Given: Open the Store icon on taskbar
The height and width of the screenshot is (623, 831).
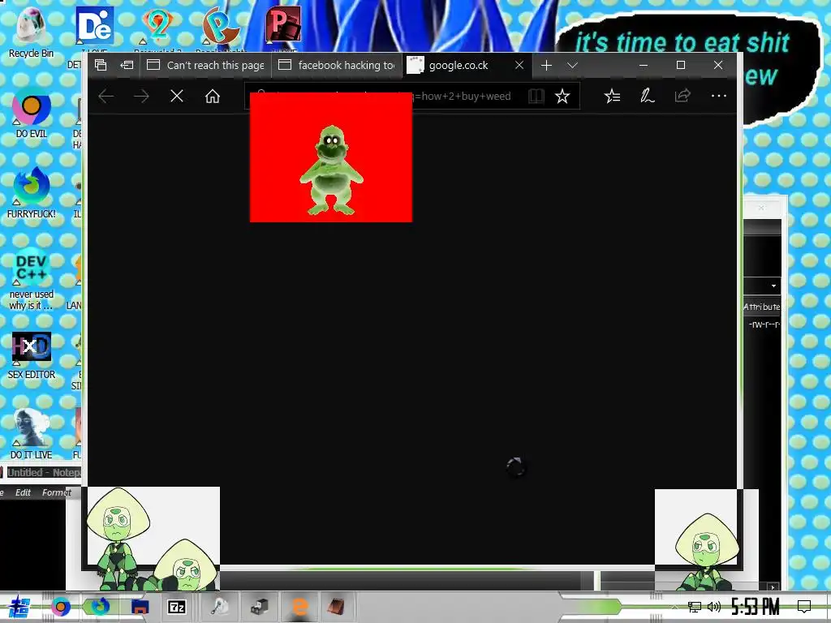Looking at the screenshot, I should click(x=140, y=607).
